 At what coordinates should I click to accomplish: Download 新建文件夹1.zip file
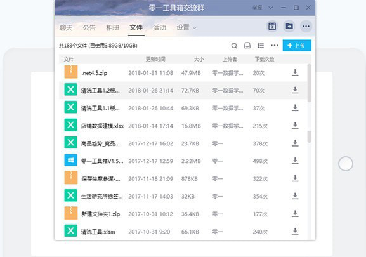point(295,214)
